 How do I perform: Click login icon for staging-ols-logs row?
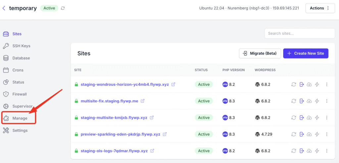[x=302, y=151]
